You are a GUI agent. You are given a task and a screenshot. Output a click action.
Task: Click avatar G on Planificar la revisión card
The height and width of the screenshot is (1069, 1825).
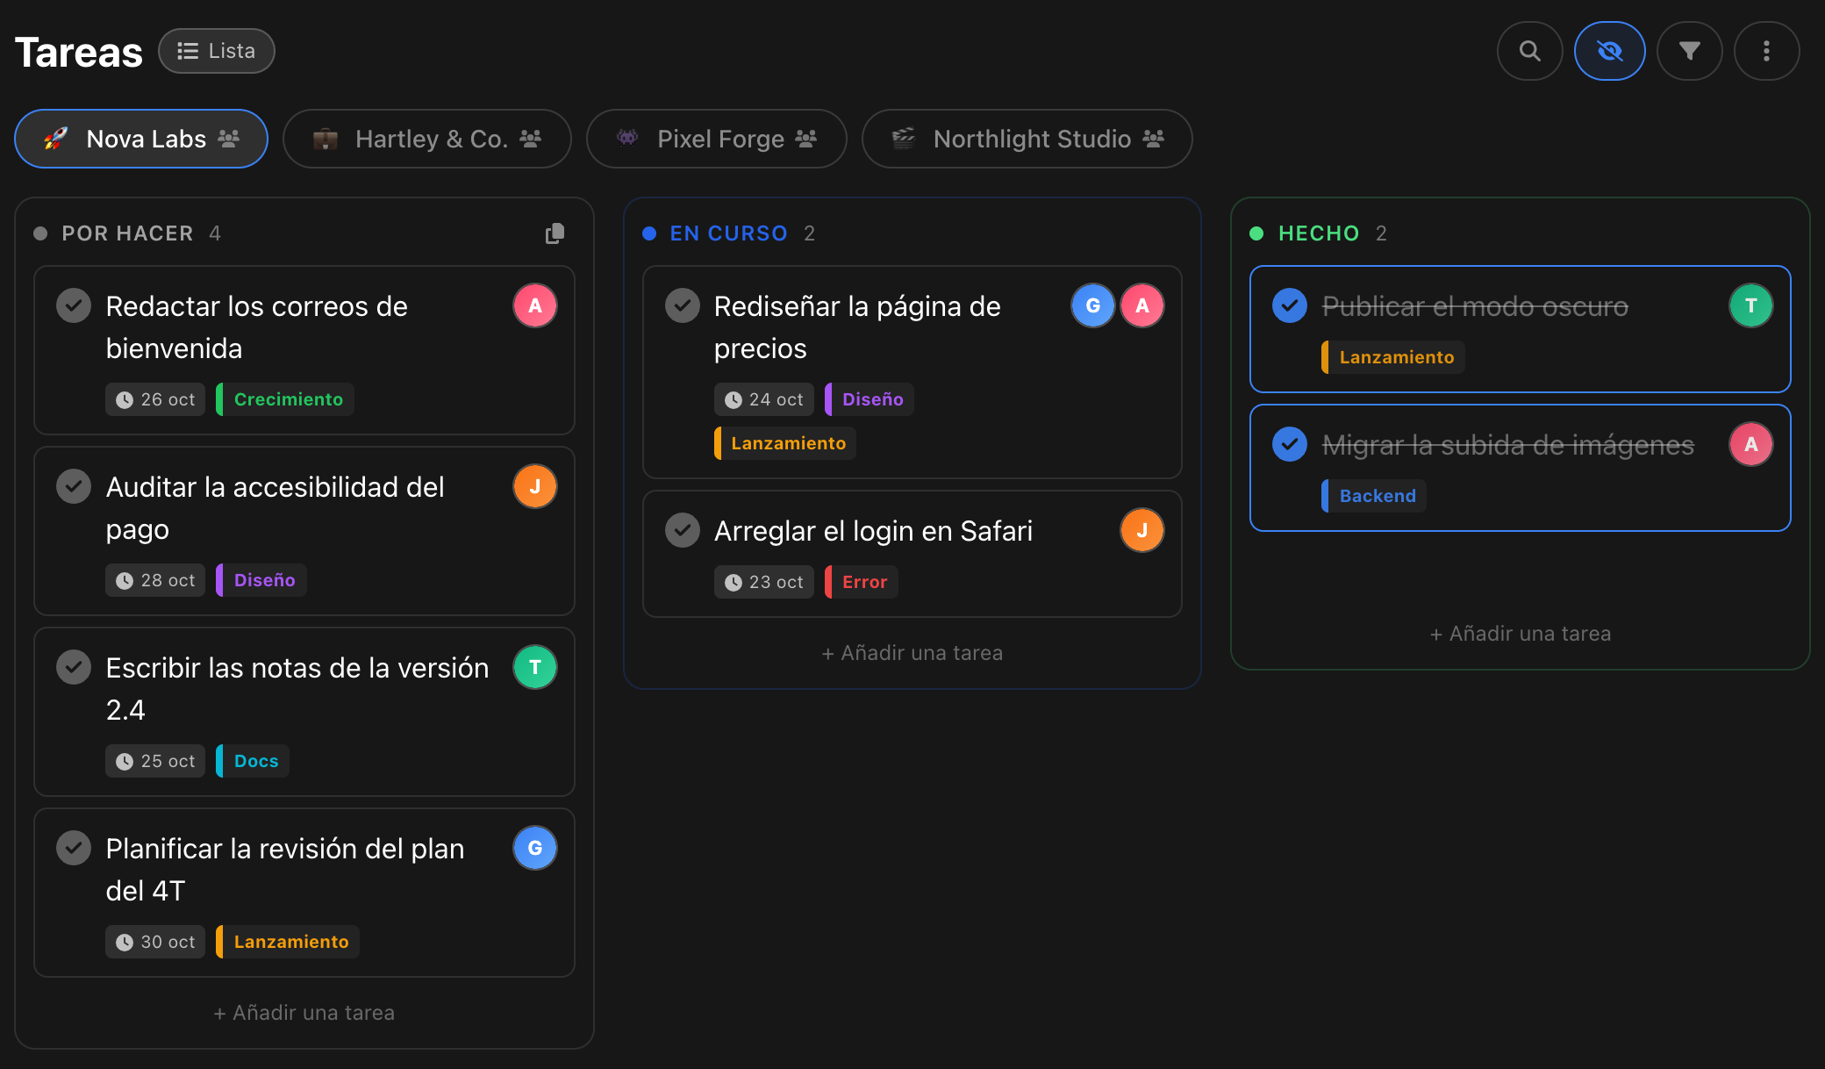point(535,848)
